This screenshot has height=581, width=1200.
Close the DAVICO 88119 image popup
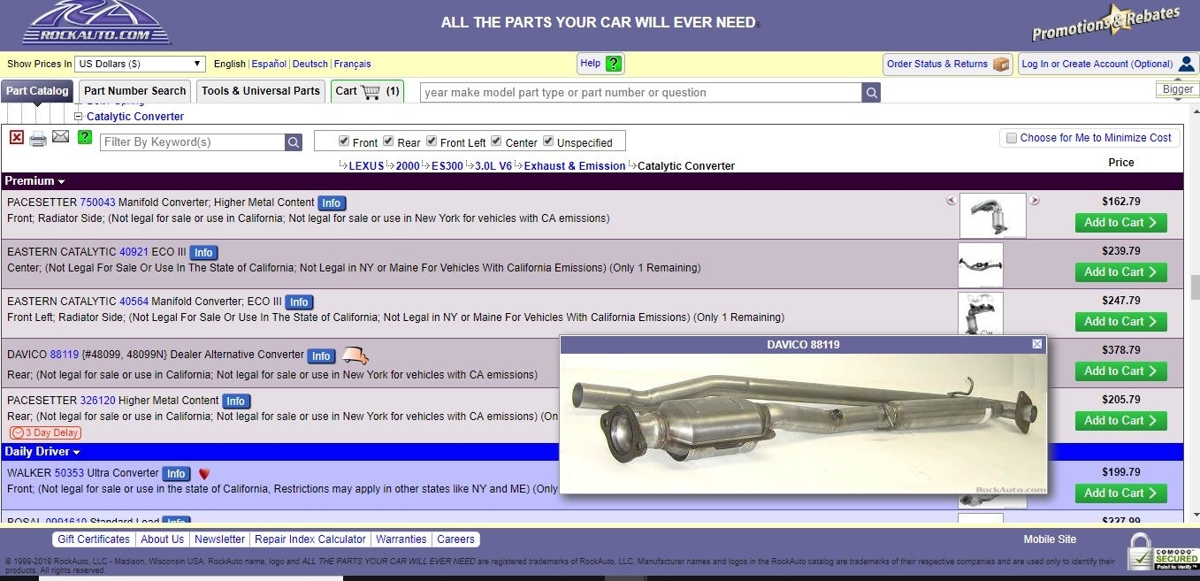pyautogui.click(x=1037, y=344)
